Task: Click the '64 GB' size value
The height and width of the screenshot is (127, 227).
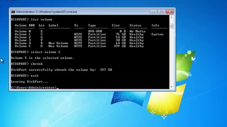Action: pos(121,43)
